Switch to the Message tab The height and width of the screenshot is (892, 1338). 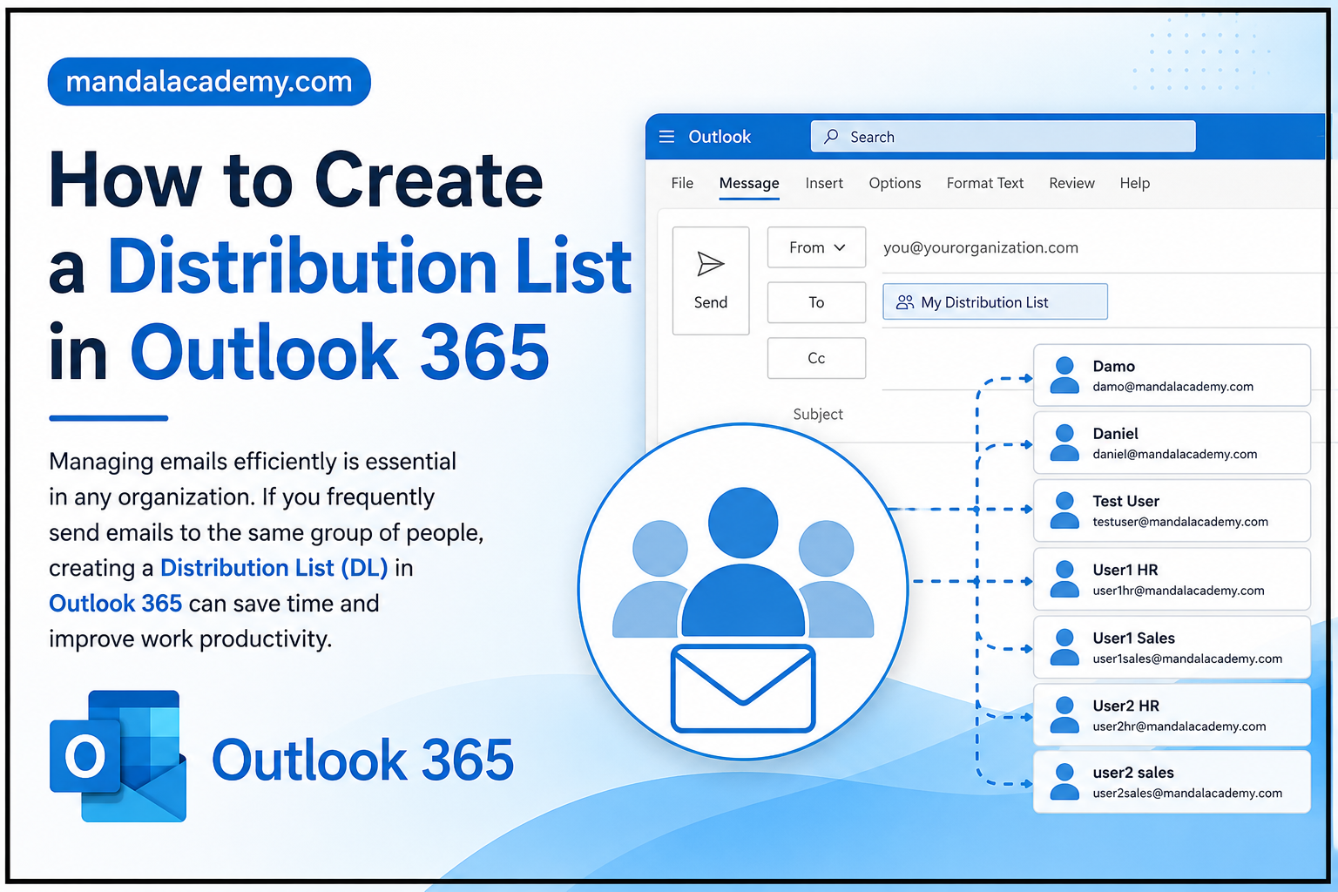(749, 183)
